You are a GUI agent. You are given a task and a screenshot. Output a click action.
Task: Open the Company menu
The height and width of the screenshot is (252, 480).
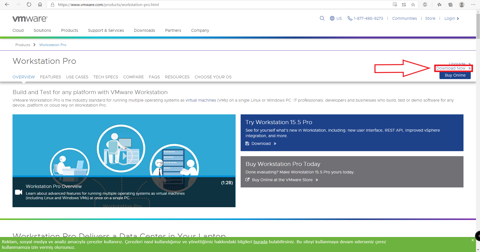tap(200, 30)
